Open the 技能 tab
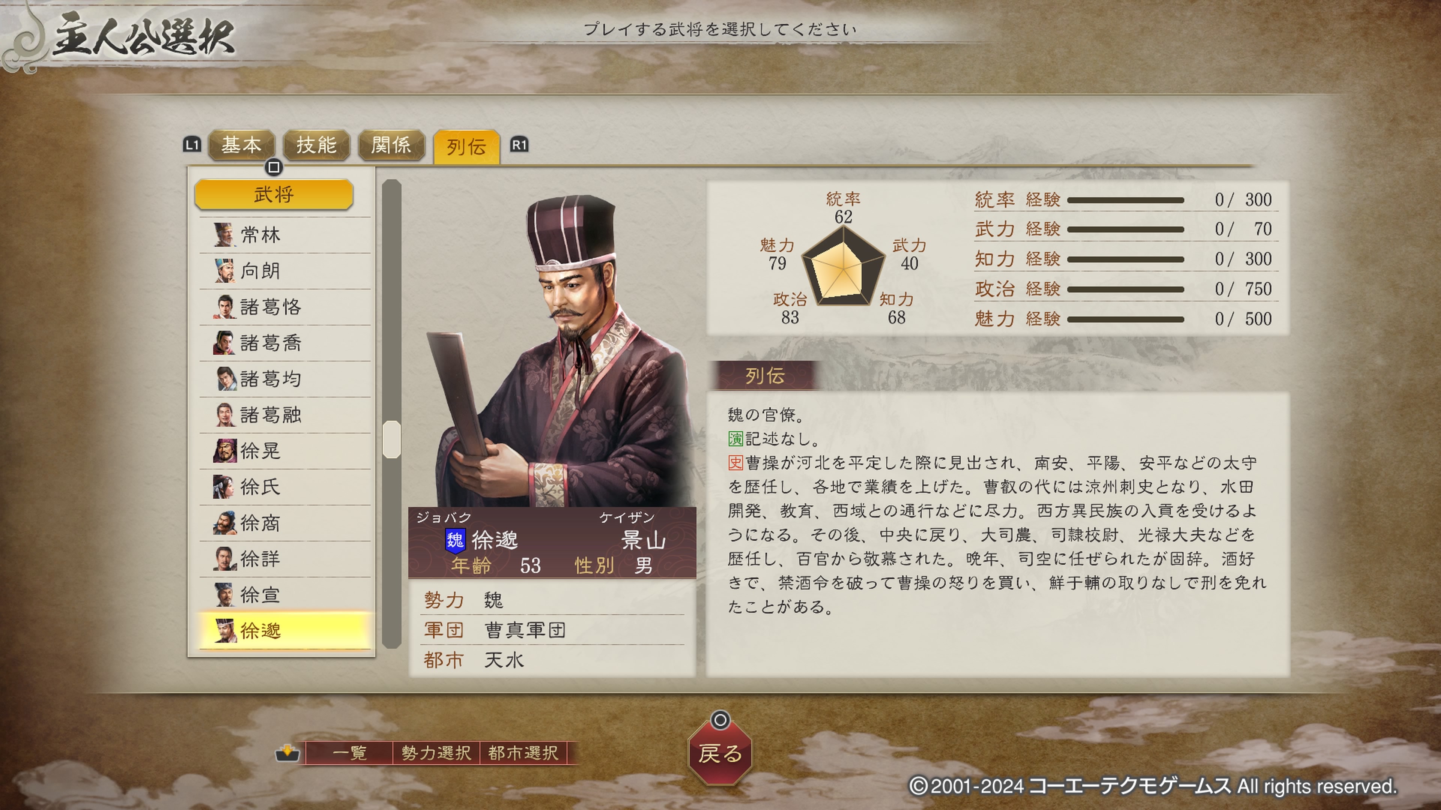 pyautogui.click(x=316, y=145)
